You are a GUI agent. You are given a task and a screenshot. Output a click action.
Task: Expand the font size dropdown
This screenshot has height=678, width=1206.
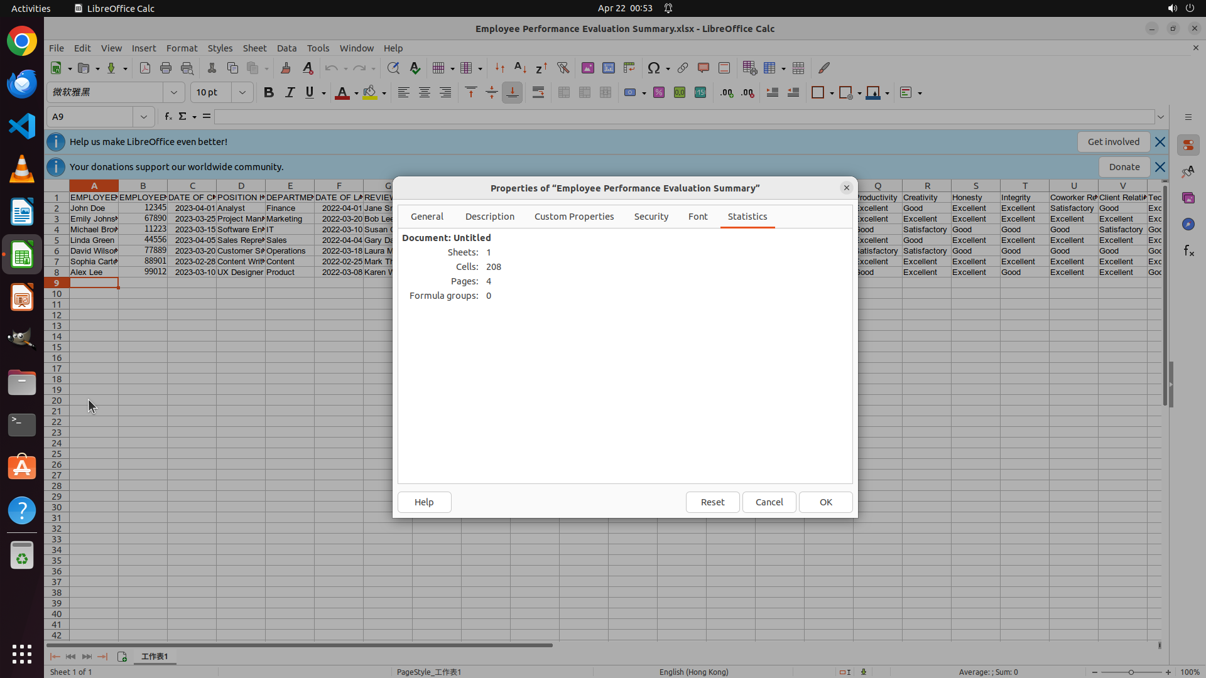242,92
